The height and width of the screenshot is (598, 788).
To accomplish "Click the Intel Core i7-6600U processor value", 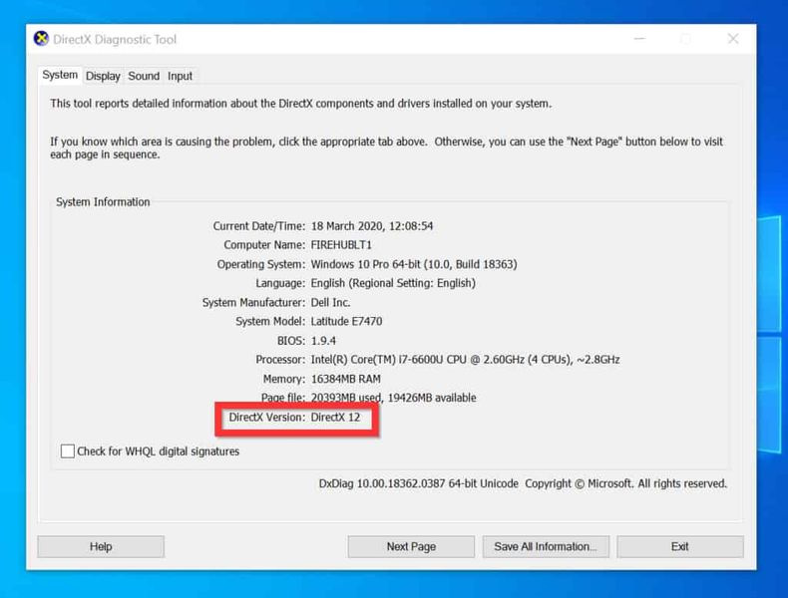I will pyautogui.click(x=465, y=360).
